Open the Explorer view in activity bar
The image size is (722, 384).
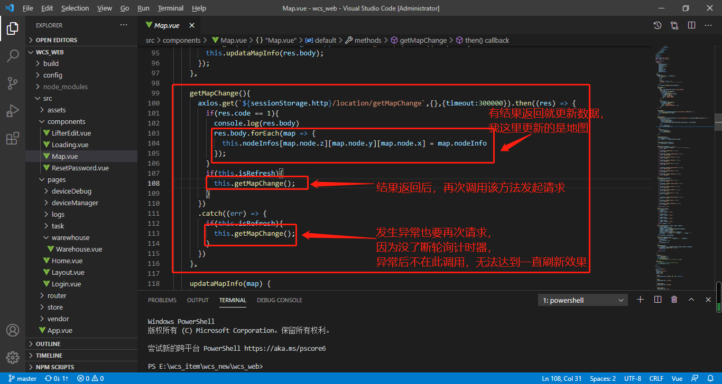(13, 28)
